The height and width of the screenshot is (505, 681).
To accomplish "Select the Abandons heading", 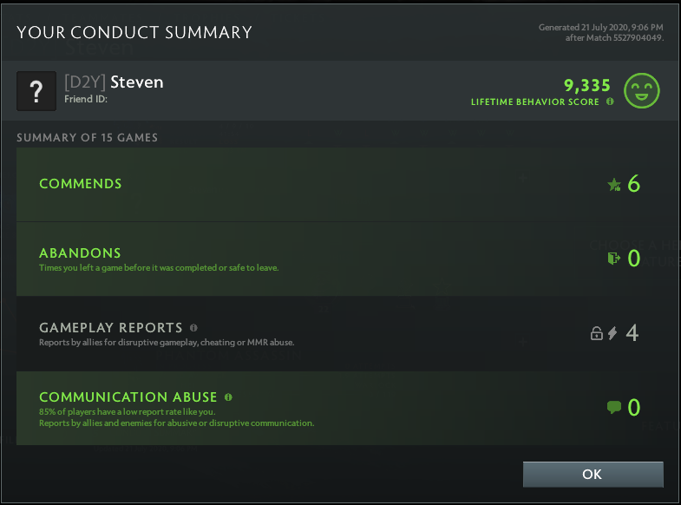I will pyautogui.click(x=80, y=253).
